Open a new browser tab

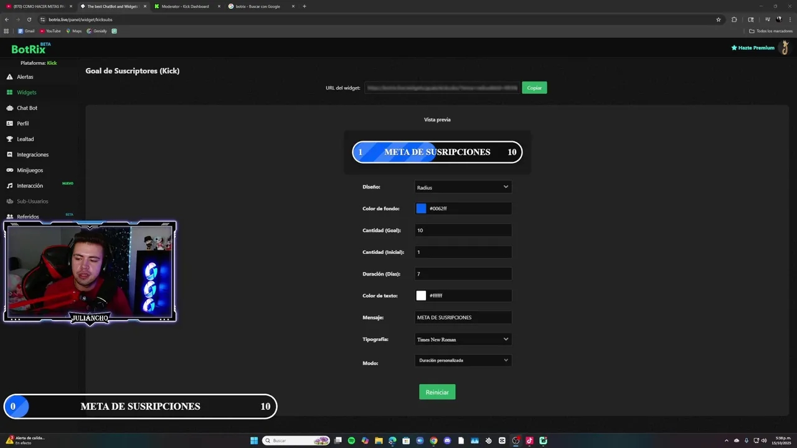pos(304,6)
